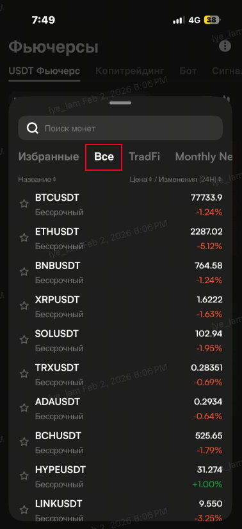Mark SOLUSDT star as favorite
Screen dimensions: 242x529
[x=24, y=340]
